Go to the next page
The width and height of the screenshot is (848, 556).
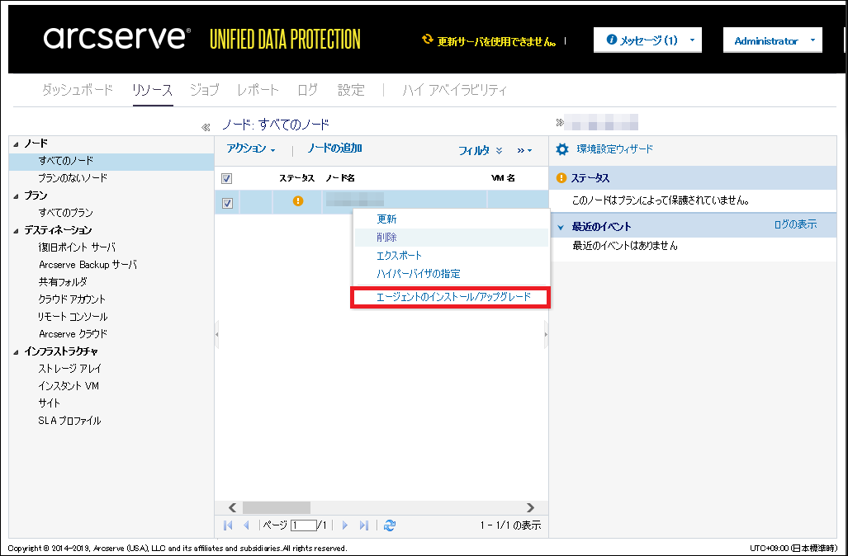tap(344, 525)
